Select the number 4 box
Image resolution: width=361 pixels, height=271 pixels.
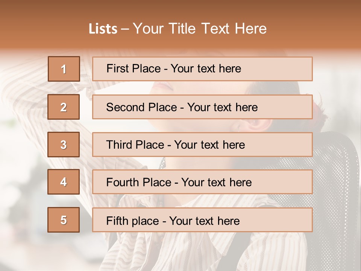pos(64,182)
